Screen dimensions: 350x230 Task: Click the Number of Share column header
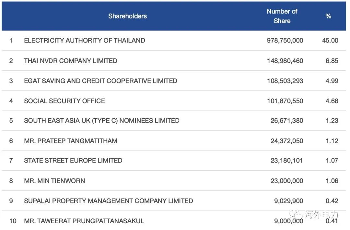282,16
